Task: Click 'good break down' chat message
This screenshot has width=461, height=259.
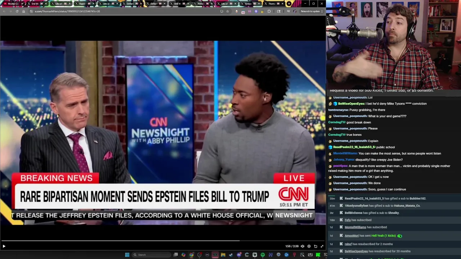Action: (x=358, y=122)
